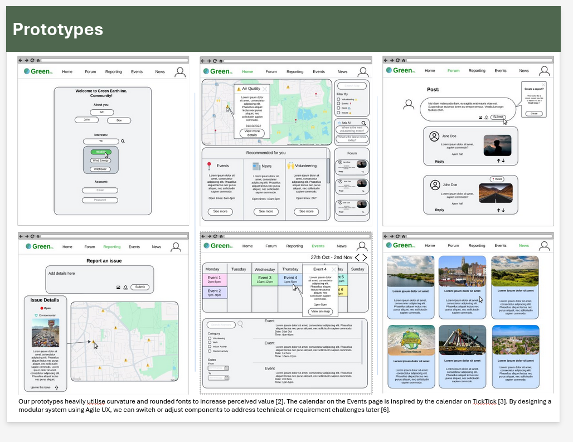The image size is (573, 442).
Task: Click the profile icon in the Home prototype
Action: [x=362, y=71]
